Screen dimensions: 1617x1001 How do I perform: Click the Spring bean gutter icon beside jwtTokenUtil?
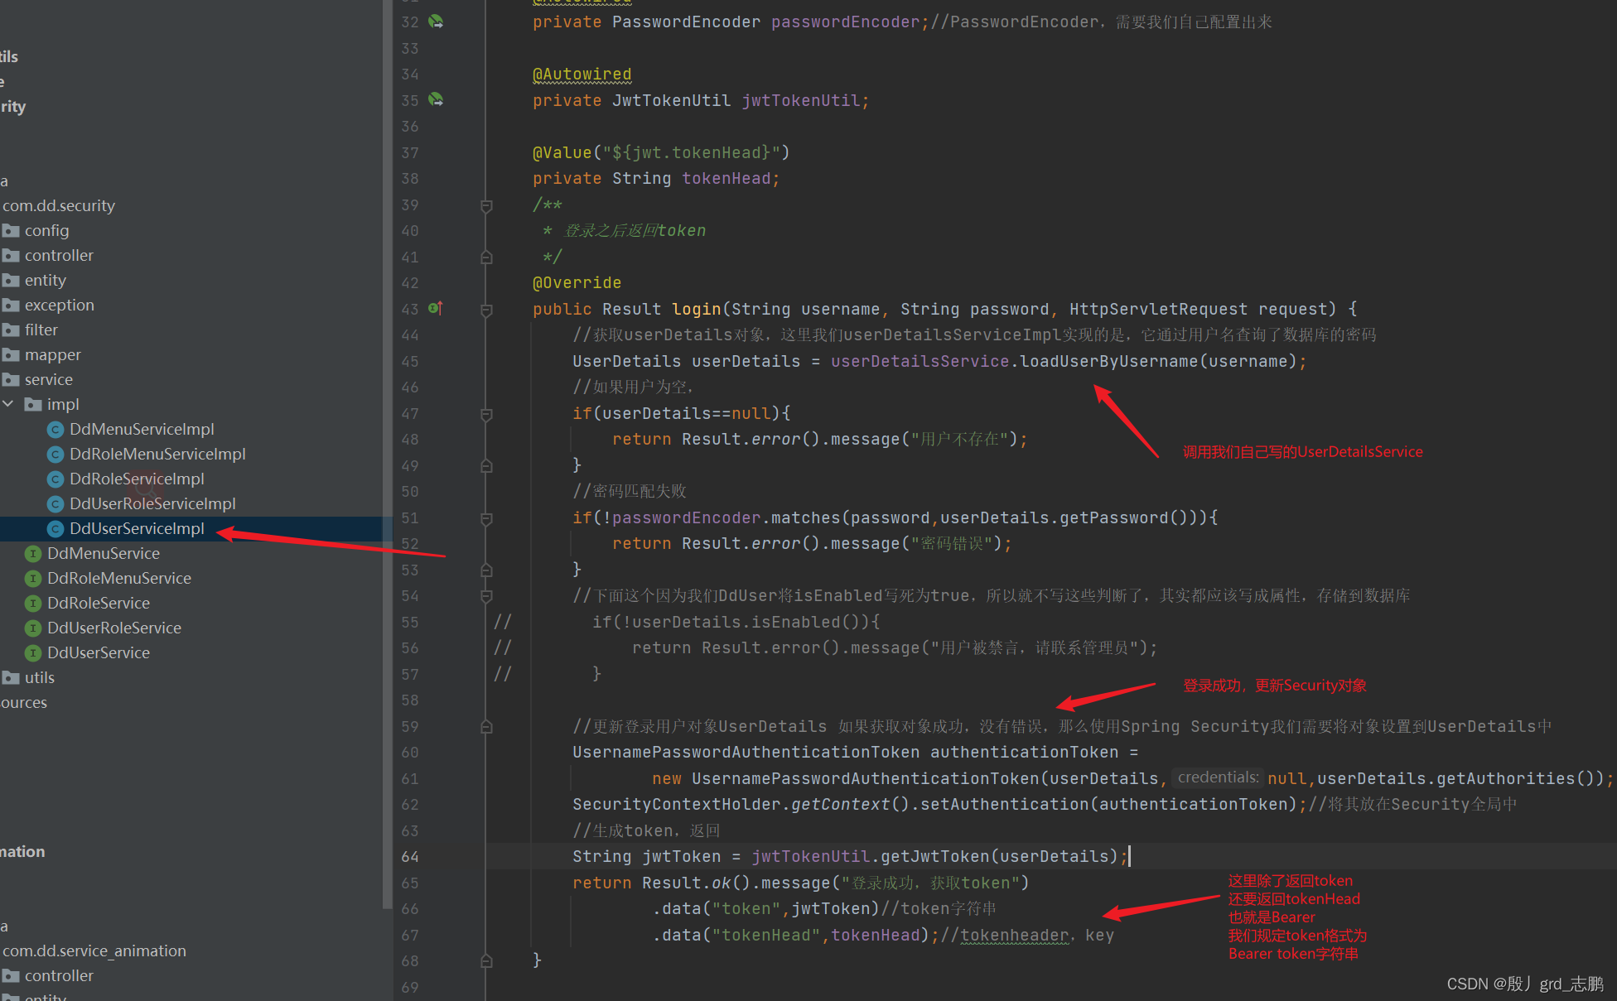pyautogui.click(x=436, y=99)
